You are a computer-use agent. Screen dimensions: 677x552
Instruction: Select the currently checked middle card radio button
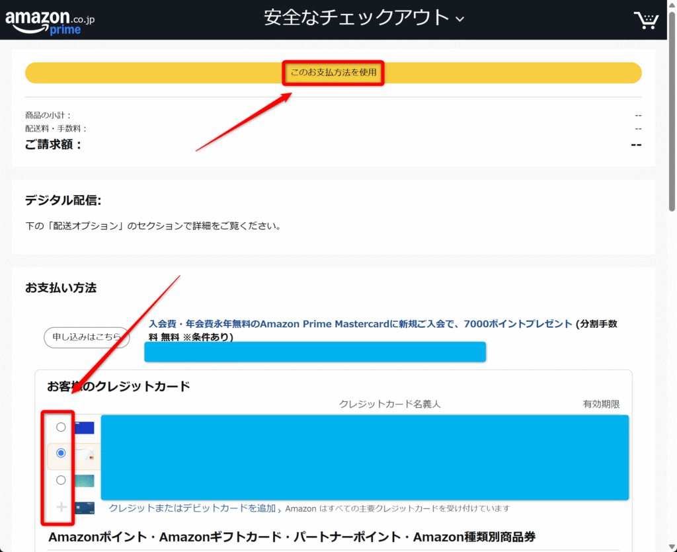pyautogui.click(x=61, y=453)
